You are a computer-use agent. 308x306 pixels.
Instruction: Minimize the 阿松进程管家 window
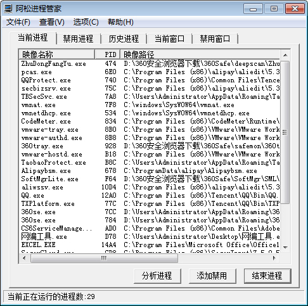253,9
